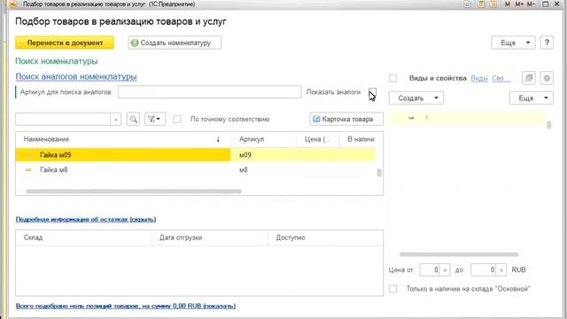
Task: Click the Карточка товара card icon
Action: click(316, 119)
